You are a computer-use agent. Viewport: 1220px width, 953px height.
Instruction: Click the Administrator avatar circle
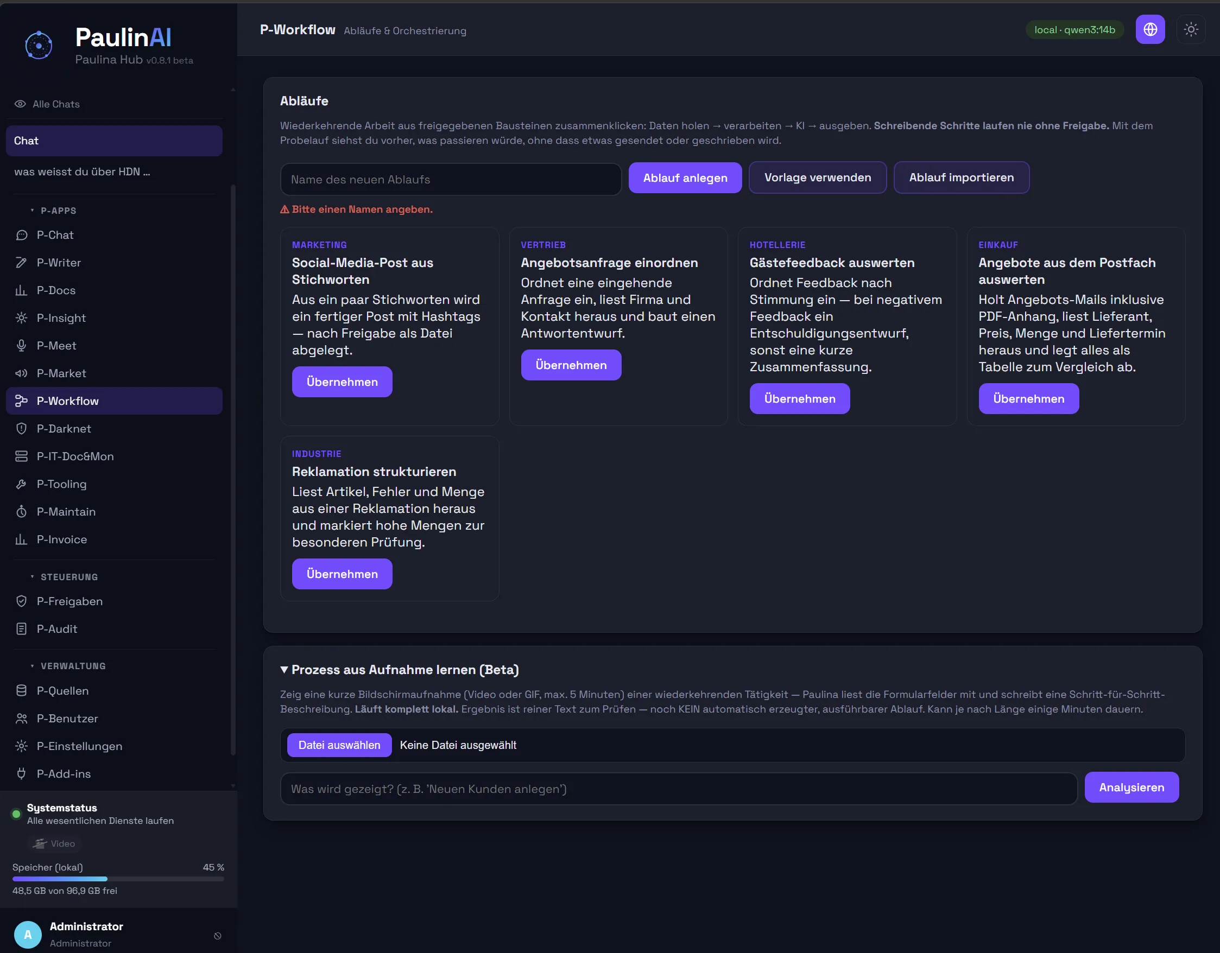coord(28,935)
